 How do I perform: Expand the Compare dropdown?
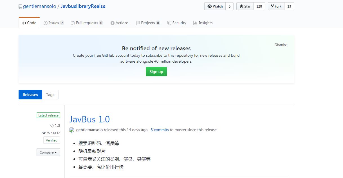48,152
